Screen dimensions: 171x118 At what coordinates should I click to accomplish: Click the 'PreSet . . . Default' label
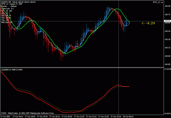pyautogui.click(x=9, y=6)
